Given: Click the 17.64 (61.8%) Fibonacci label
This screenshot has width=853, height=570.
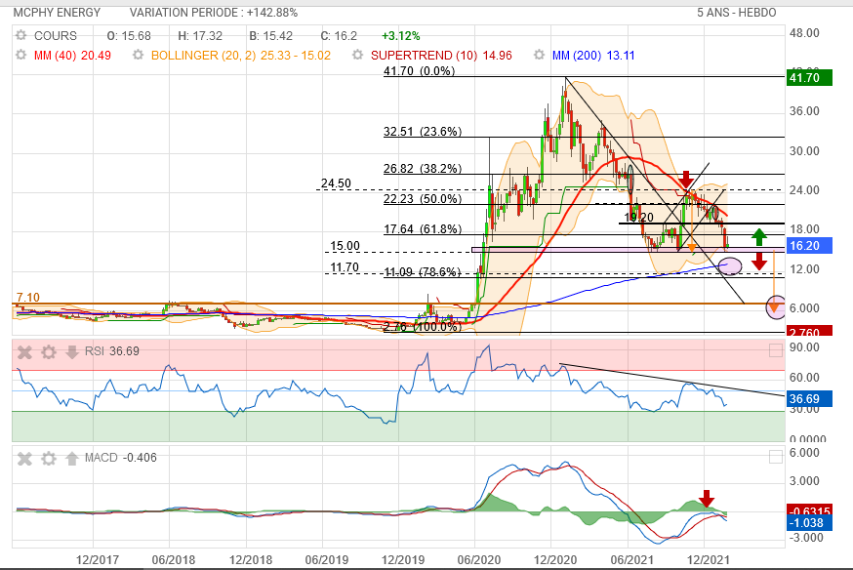Looking at the screenshot, I should pos(423,229).
